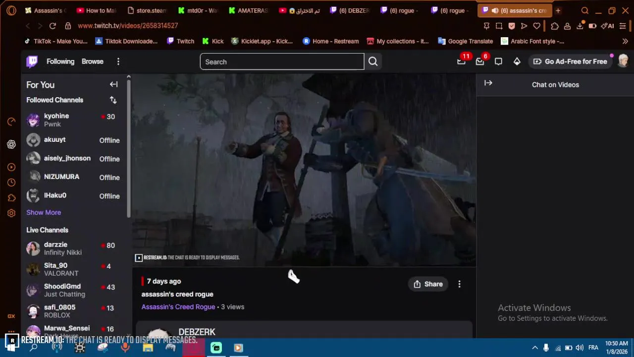
Task: Click the Share button below the video
Action: (428, 284)
